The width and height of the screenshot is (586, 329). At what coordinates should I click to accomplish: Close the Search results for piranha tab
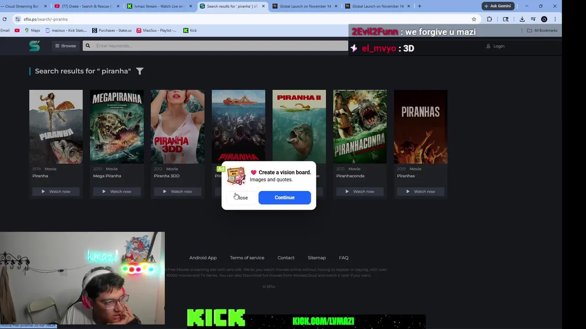(263, 6)
